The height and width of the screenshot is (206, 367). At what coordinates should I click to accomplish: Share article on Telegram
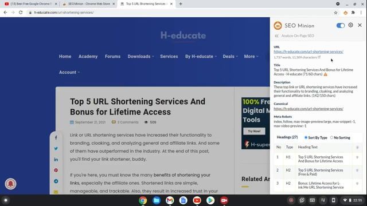pyautogui.click(x=56, y=181)
